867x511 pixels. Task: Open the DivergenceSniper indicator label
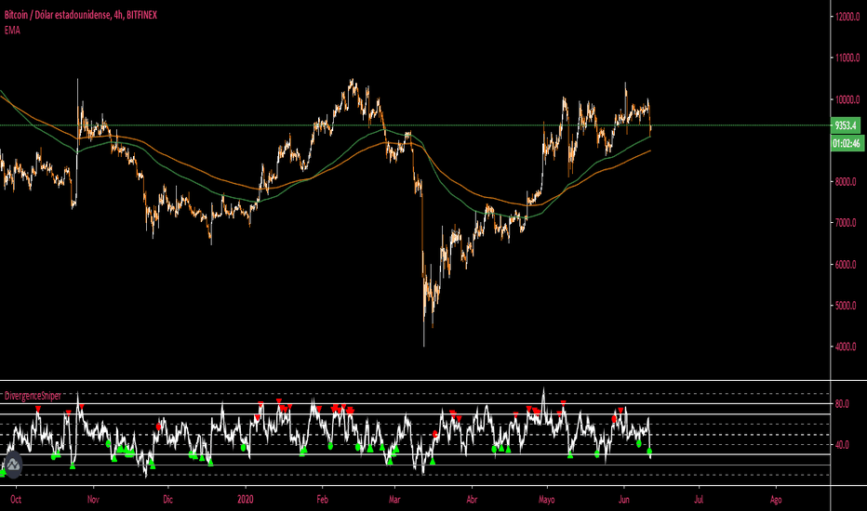(x=33, y=396)
